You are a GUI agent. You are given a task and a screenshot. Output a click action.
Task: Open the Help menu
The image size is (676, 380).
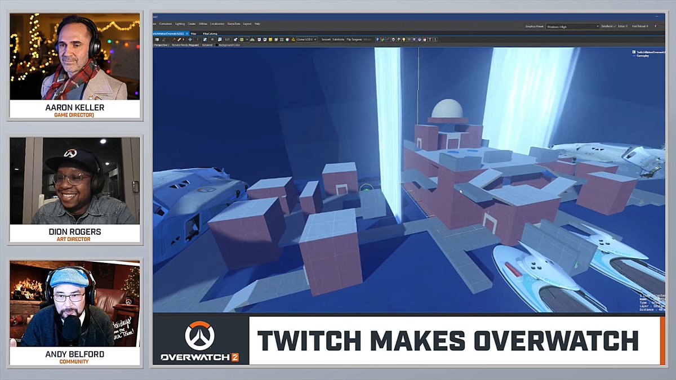pos(257,24)
